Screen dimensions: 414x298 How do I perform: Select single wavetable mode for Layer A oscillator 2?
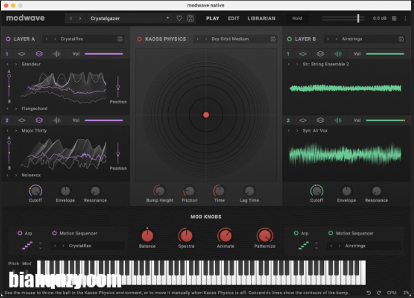[22, 120]
